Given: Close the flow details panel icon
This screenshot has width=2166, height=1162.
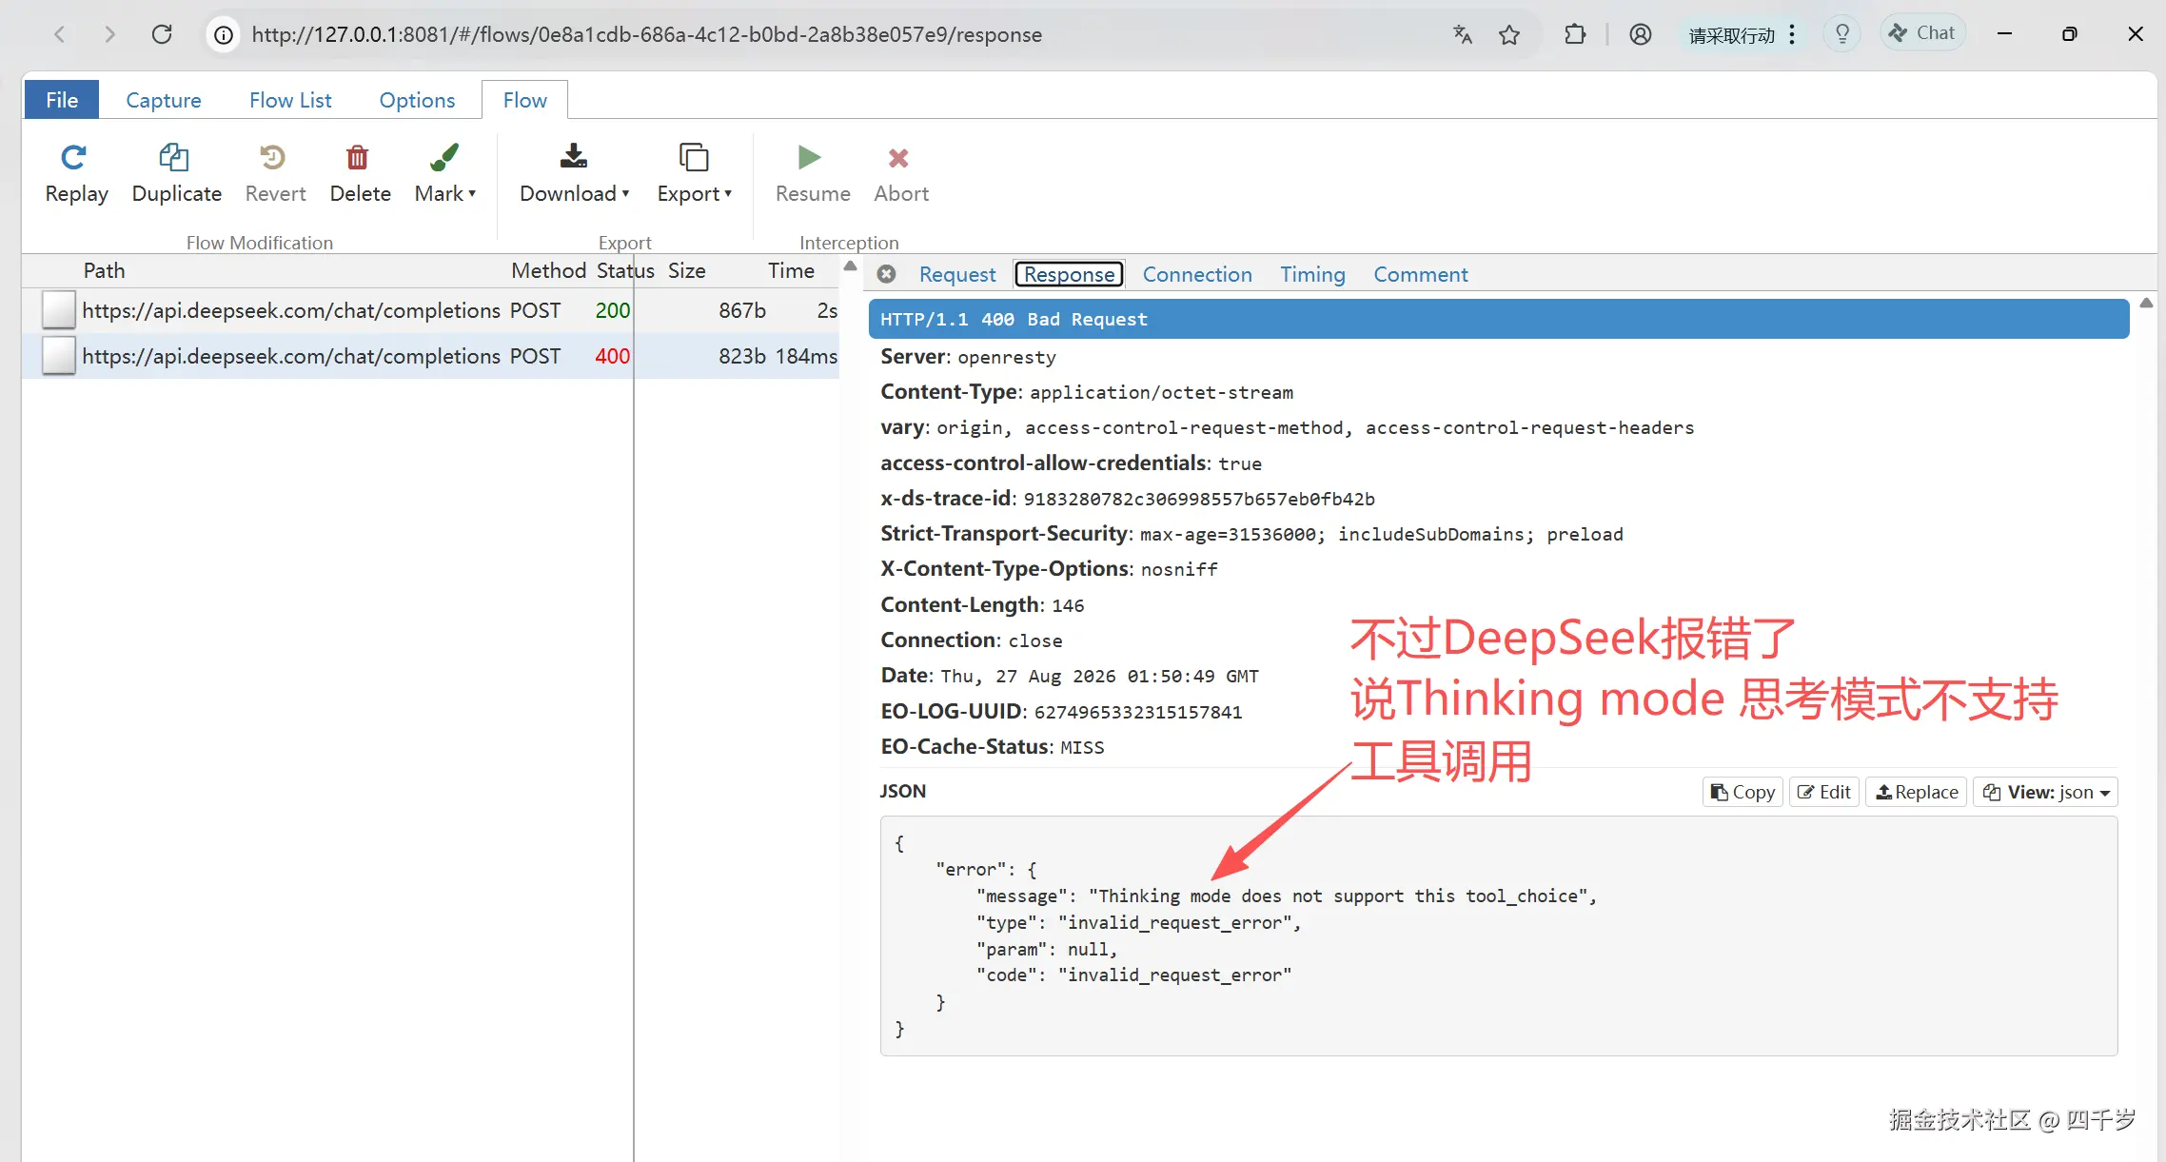Looking at the screenshot, I should click(886, 274).
